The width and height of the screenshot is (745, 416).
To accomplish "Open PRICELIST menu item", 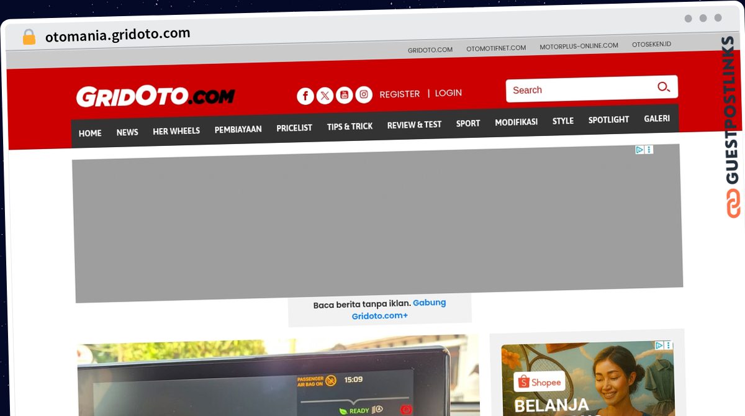I will (x=294, y=127).
